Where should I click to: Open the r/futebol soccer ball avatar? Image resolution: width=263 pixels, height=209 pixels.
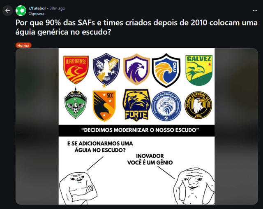click(x=21, y=11)
